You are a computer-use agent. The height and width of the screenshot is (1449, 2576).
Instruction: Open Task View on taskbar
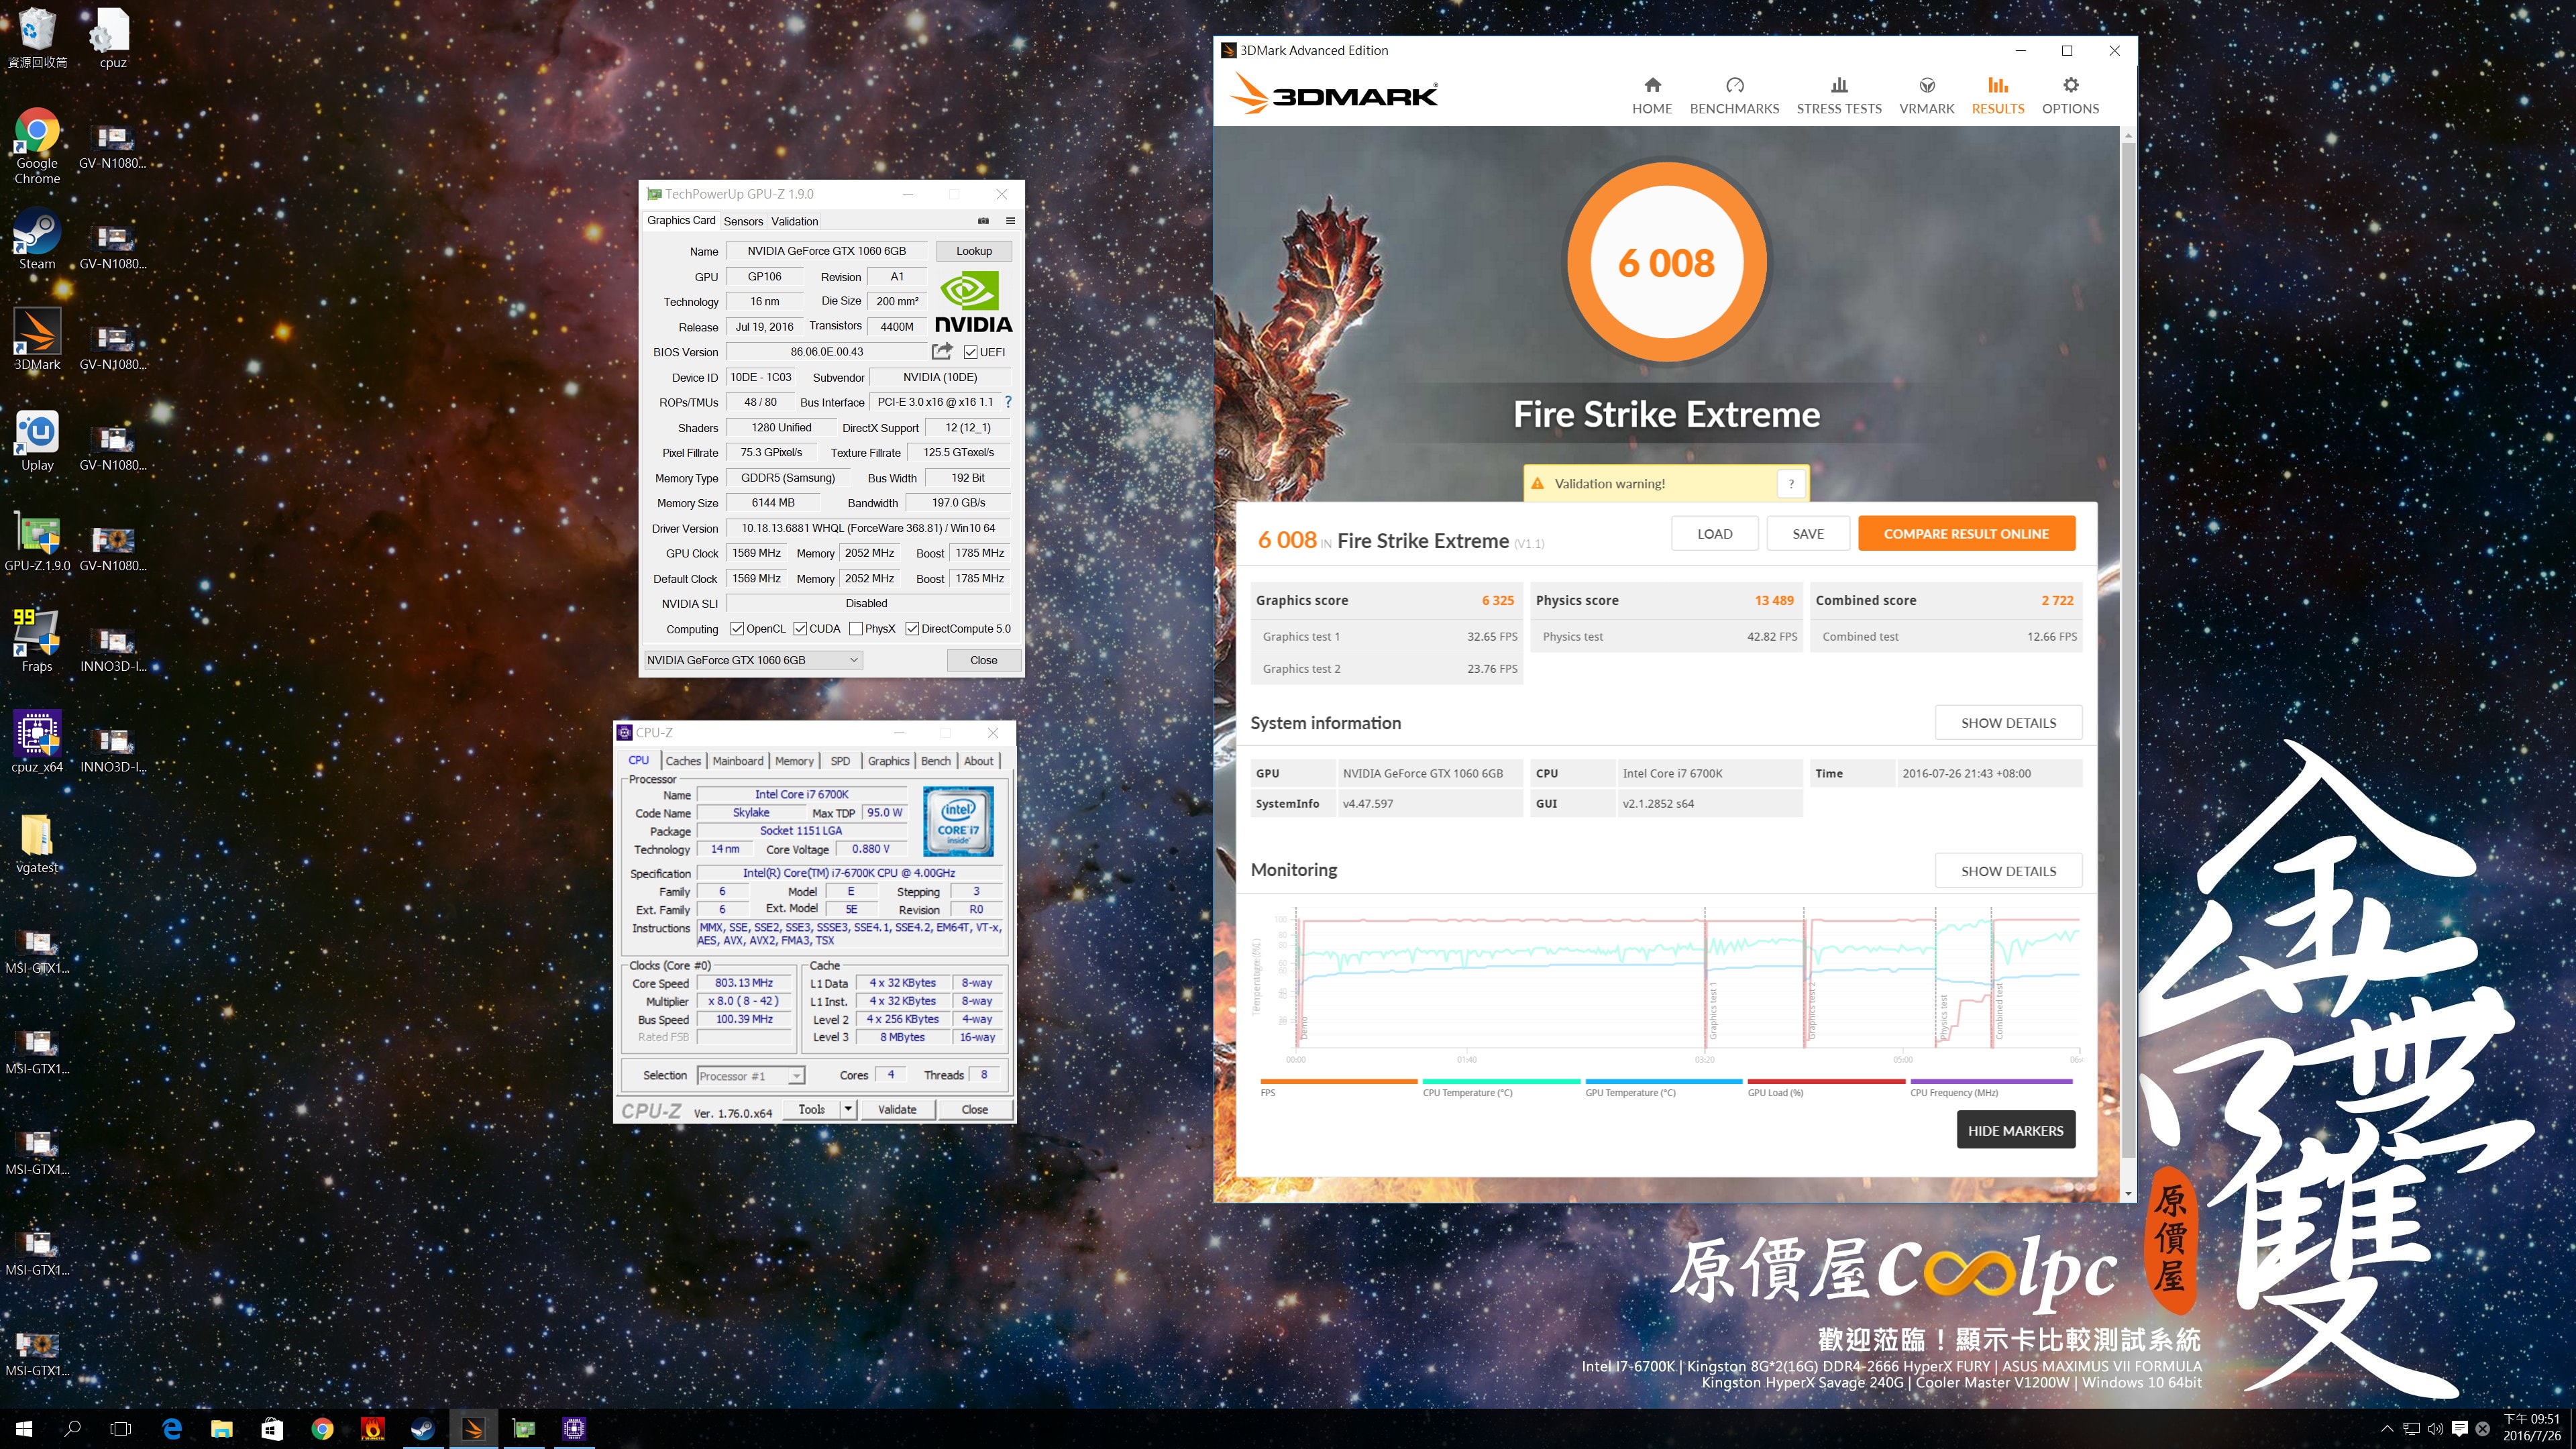click(120, 1429)
